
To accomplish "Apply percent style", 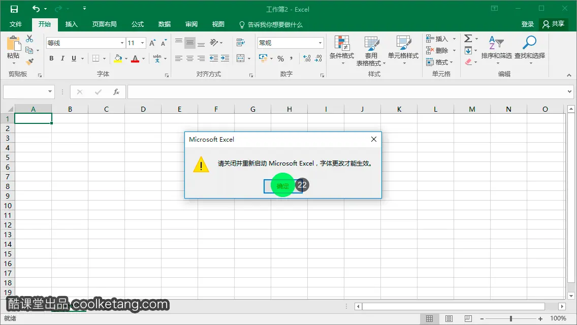I will 281,58.
